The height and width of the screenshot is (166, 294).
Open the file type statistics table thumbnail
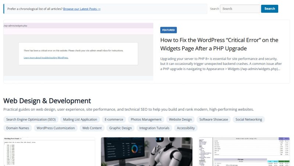[244, 152]
